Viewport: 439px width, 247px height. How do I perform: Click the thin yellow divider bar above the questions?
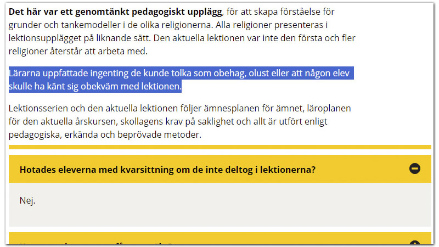tap(219, 147)
